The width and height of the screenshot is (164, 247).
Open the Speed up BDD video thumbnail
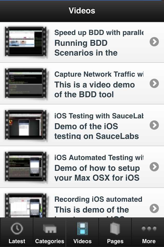(x=26, y=42)
